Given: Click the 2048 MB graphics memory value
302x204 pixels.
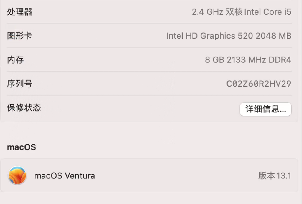Looking at the screenshot, I should pyautogui.click(x=273, y=36).
